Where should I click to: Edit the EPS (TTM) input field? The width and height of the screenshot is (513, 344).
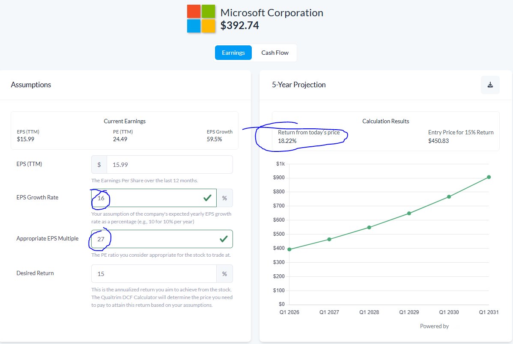coord(170,164)
